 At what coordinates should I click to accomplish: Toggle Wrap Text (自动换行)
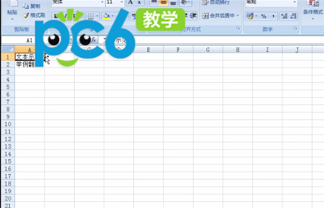[x=216, y=3]
